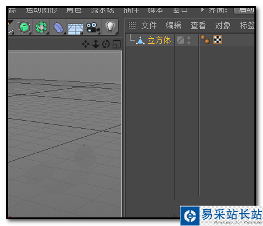Open the 文件 menu in object manager
The height and width of the screenshot is (226, 263).
(149, 25)
